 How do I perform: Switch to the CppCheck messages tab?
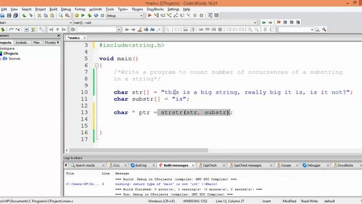[247, 165]
